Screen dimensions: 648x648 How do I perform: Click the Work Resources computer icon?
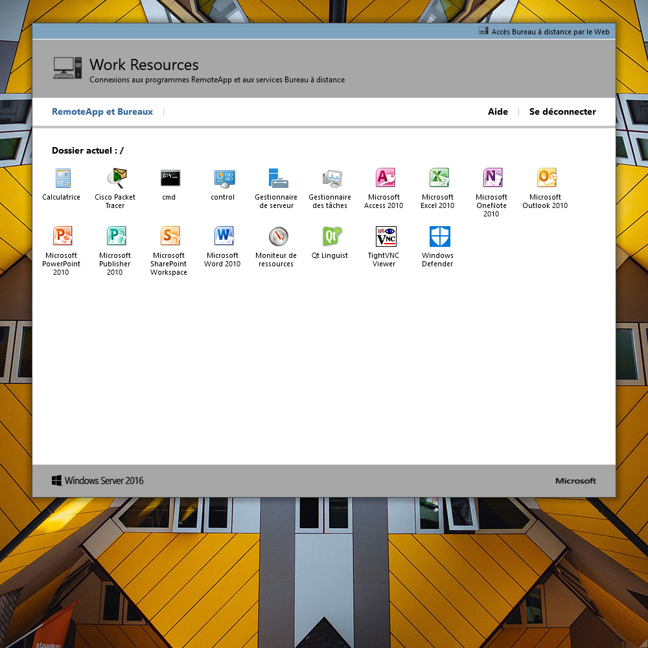(67, 68)
